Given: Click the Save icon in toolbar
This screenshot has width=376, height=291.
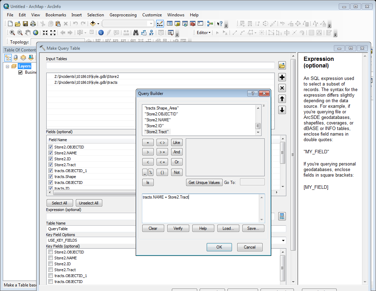Looking at the screenshot, I should (x=25, y=24).
